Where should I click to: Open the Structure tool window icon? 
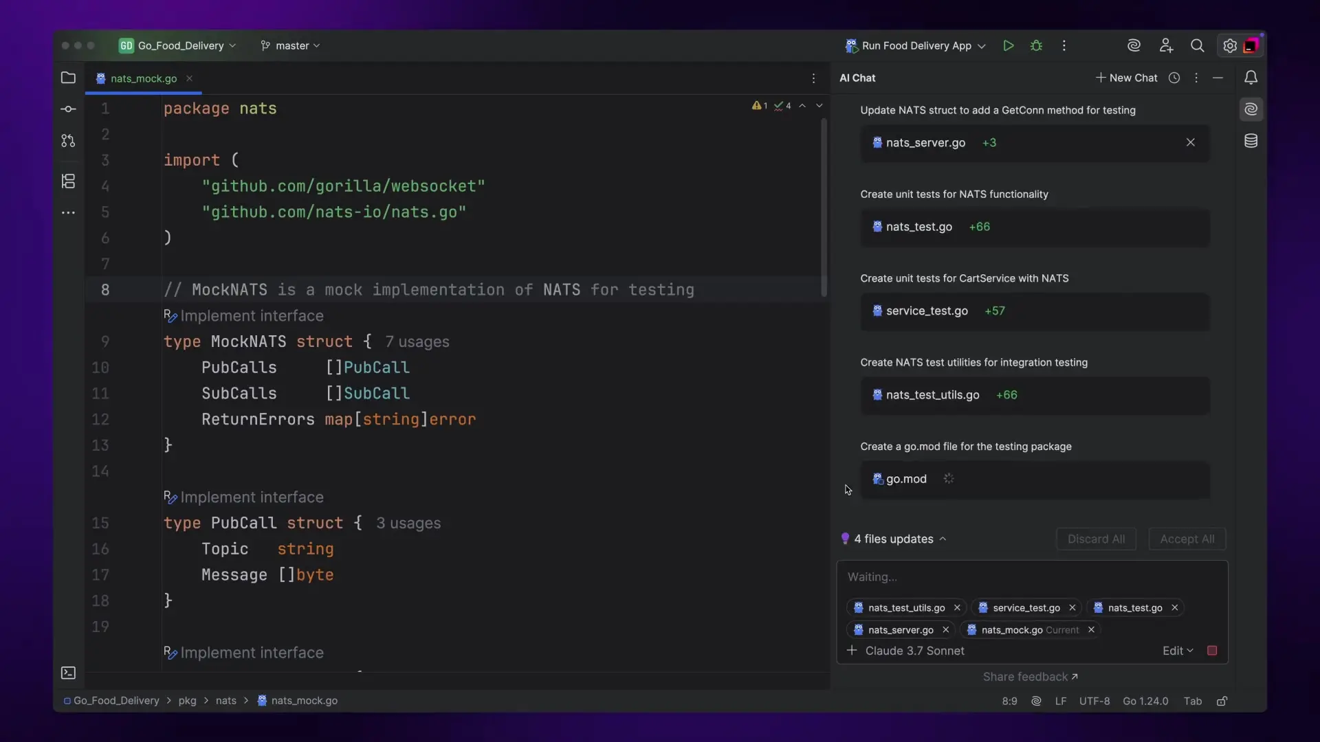point(68,181)
